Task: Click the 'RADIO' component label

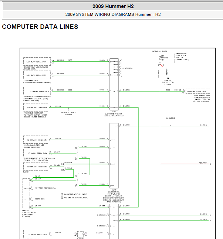Action: point(26,172)
